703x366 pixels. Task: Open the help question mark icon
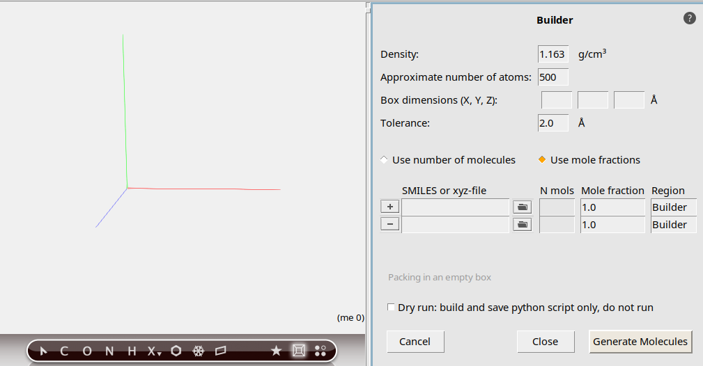coord(690,19)
